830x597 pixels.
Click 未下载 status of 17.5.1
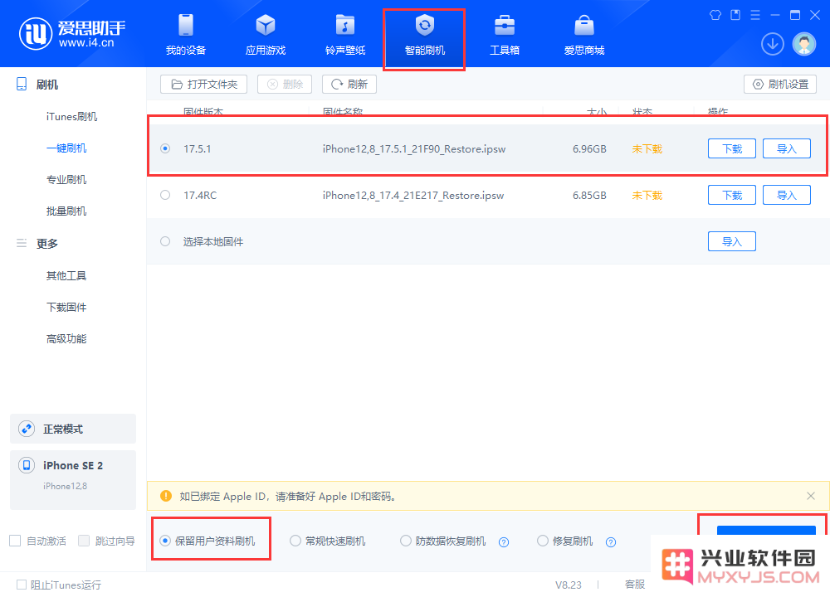tap(647, 149)
